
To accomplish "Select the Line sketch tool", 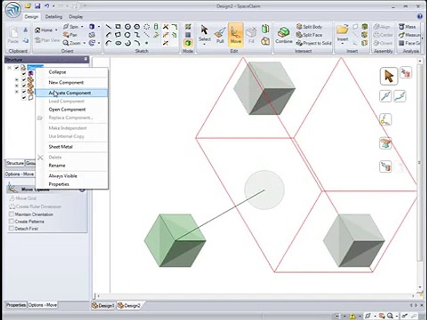I will (x=109, y=27).
